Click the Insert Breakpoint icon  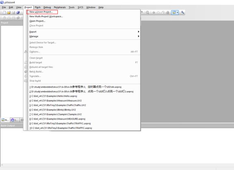153,13
